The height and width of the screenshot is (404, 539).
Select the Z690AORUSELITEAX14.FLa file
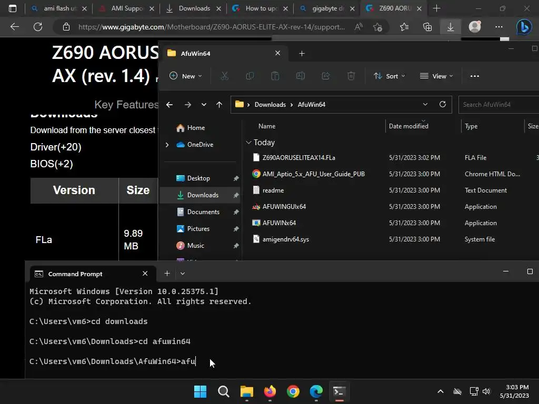pyautogui.click(x=299, y=158)
